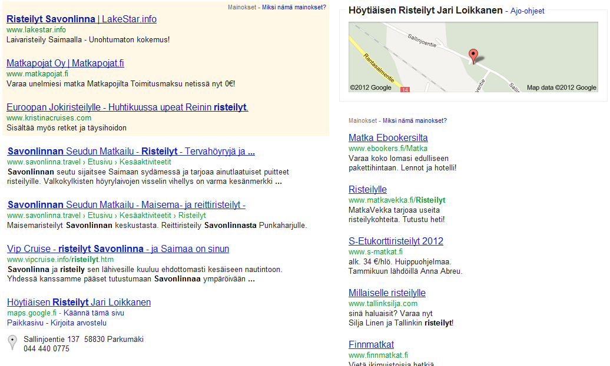Screen dimensions: 610x366
Task: Click Ajo-ohjeet directions link
Action: 527,11
